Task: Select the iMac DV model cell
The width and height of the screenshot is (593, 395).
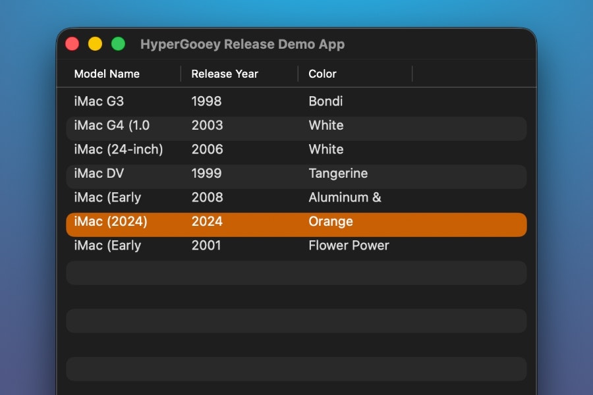Action: click(x=99, y=174)
